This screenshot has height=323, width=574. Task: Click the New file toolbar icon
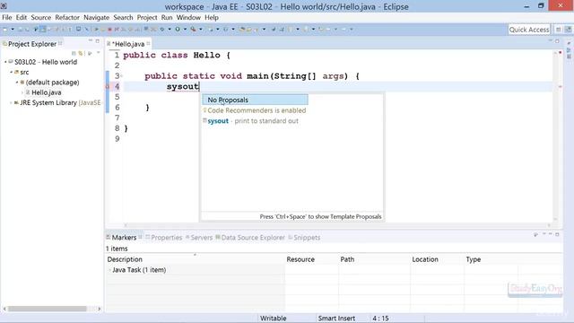pyautogui.click(x=5, y=30)
